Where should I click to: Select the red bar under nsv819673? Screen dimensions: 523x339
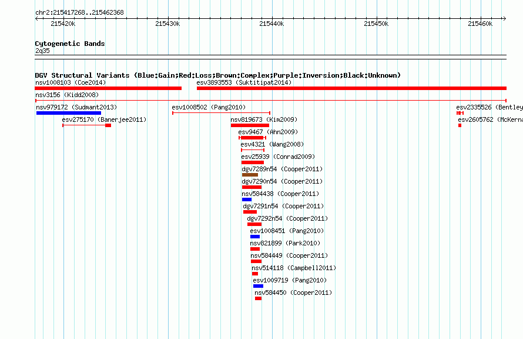pos(250,125)
